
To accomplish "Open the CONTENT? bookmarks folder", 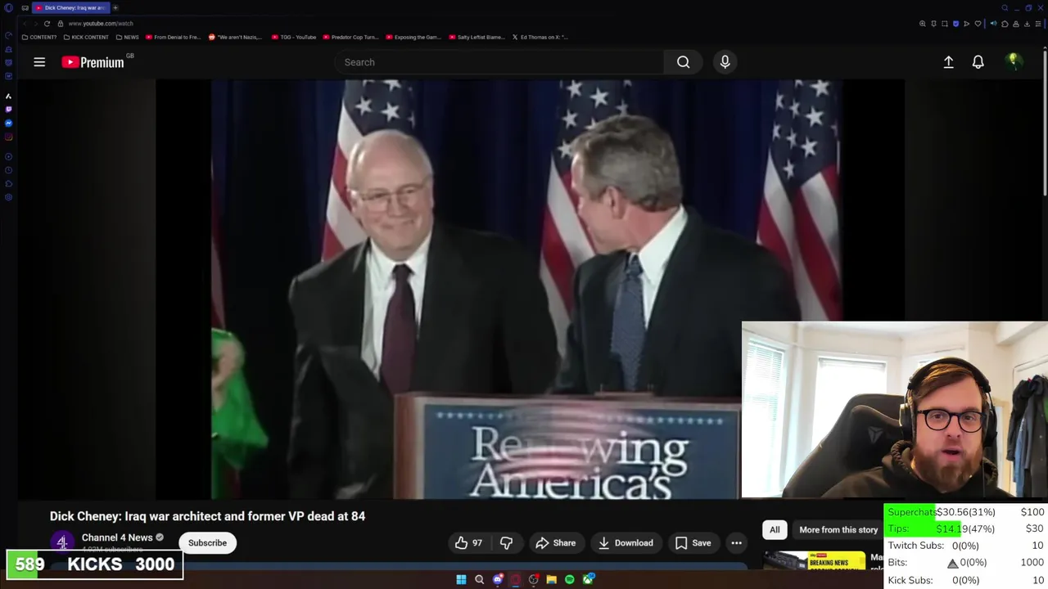I will tap(39, 37).
